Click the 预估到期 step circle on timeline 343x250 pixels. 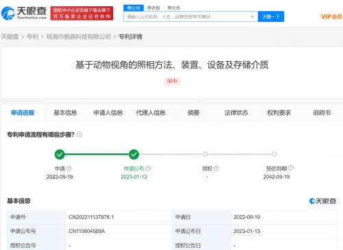click(274, 154)
